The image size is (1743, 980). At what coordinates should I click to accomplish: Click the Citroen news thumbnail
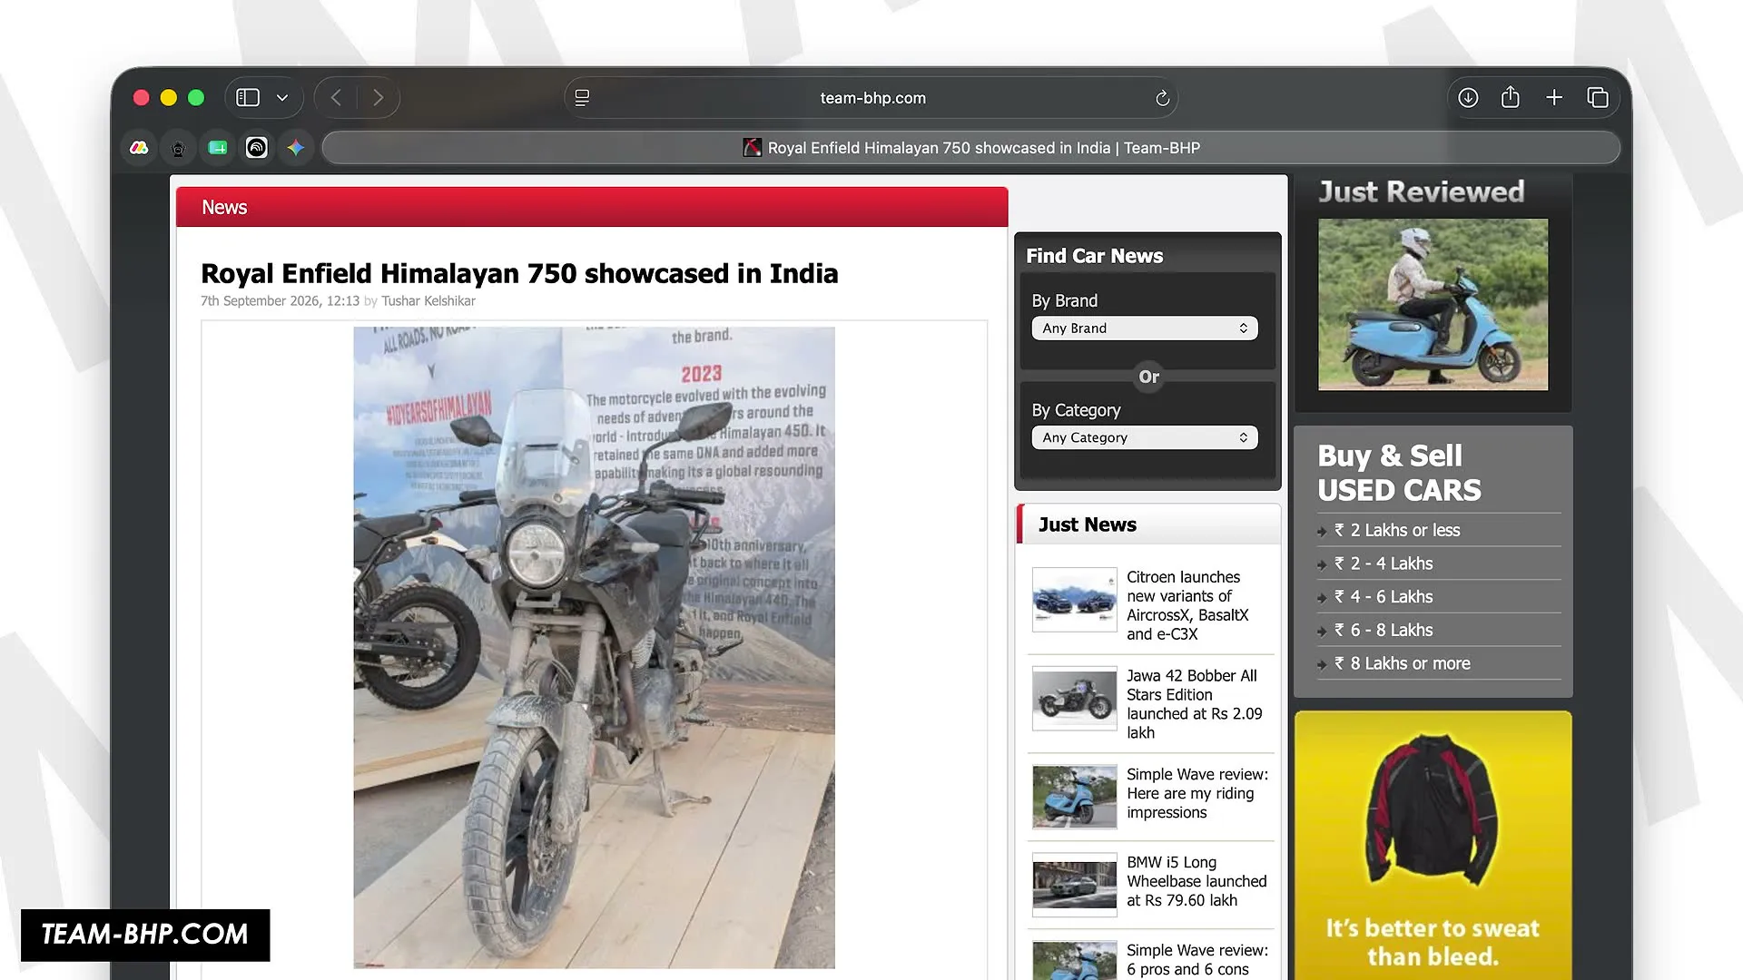click(x=1075, y=600)
